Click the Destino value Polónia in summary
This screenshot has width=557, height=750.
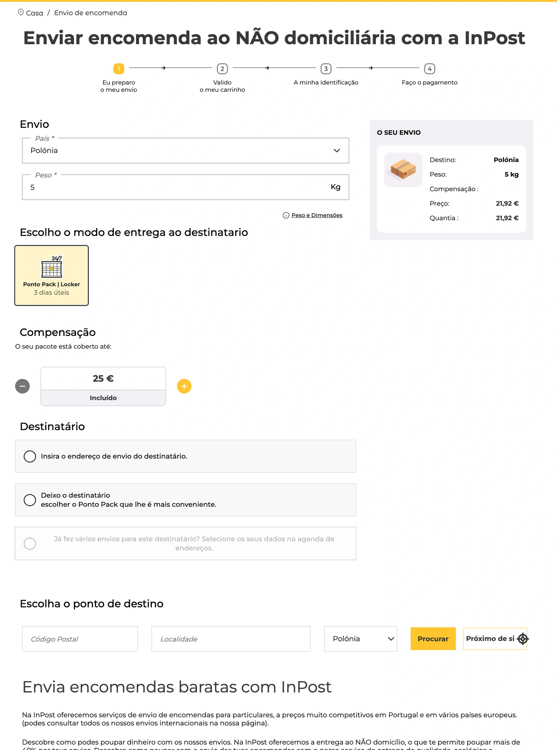(506, 160)
